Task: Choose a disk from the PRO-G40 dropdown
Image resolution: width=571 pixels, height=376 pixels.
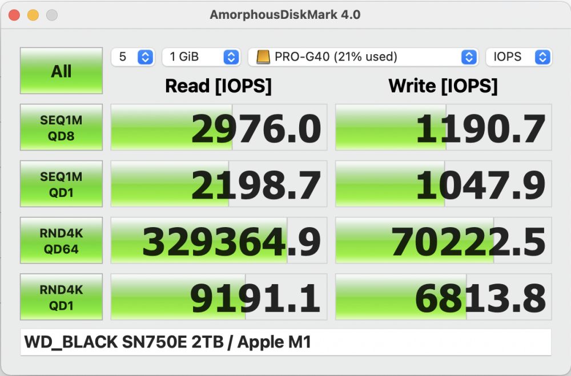Action: tap(363, 57)
